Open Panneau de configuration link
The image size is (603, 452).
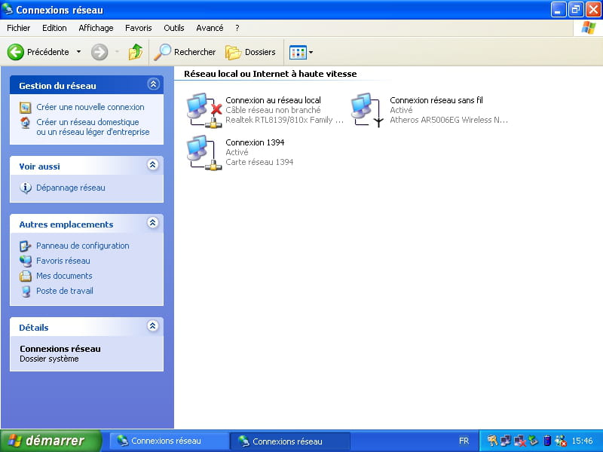click(83, 246)
